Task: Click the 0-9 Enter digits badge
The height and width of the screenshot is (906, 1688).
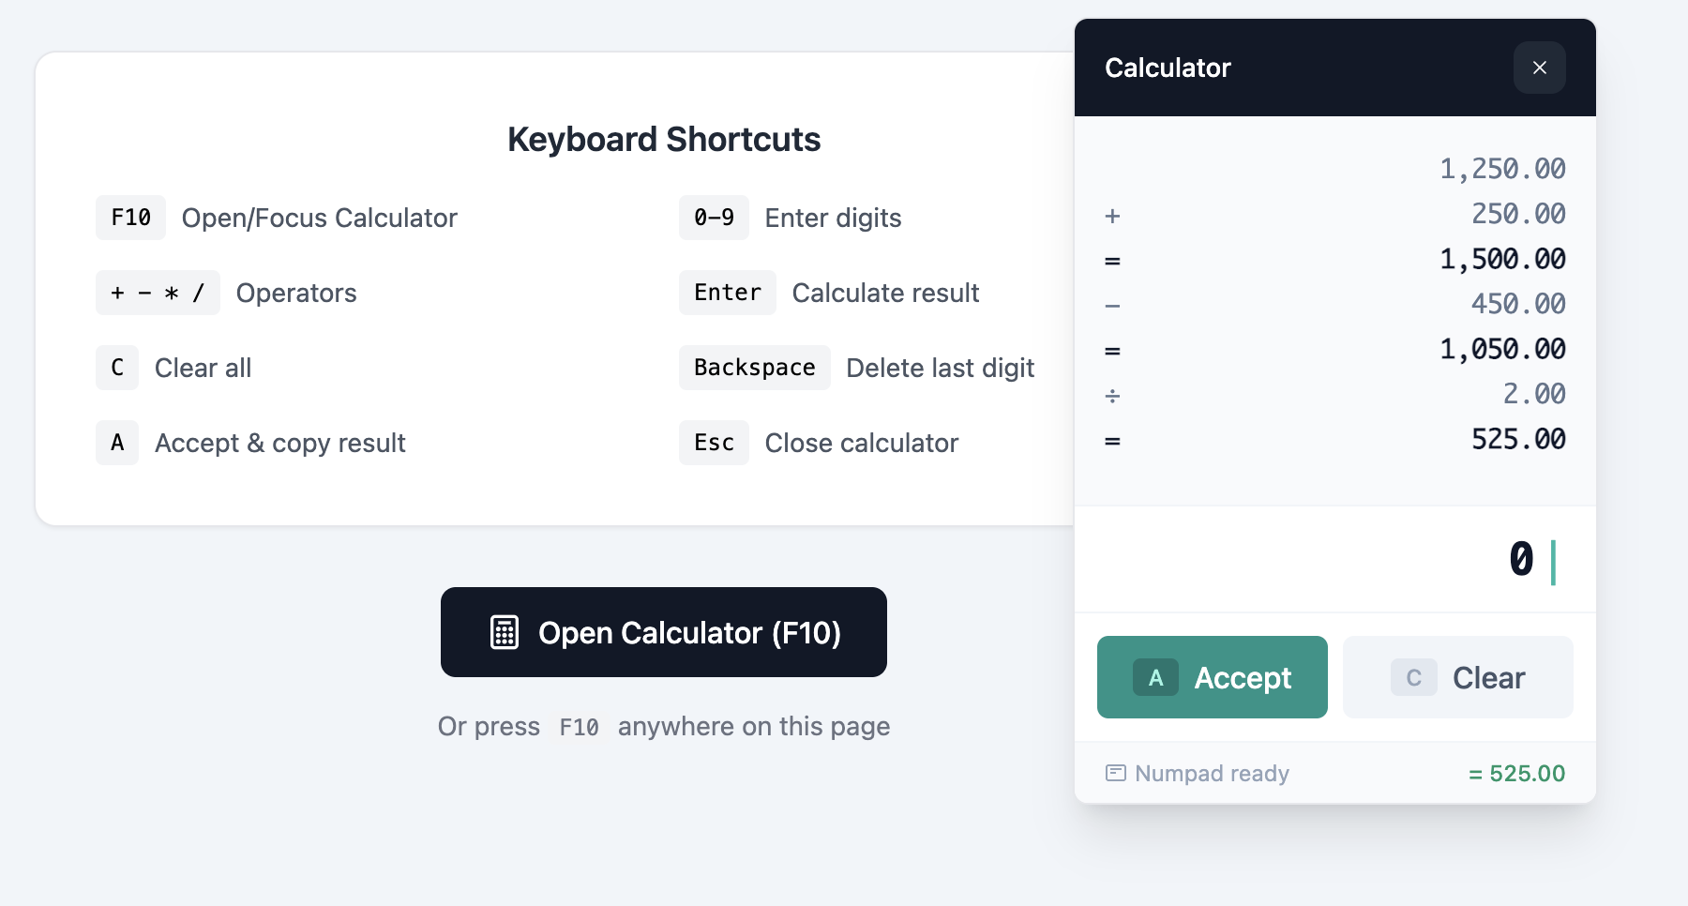Action: (714, 217)
